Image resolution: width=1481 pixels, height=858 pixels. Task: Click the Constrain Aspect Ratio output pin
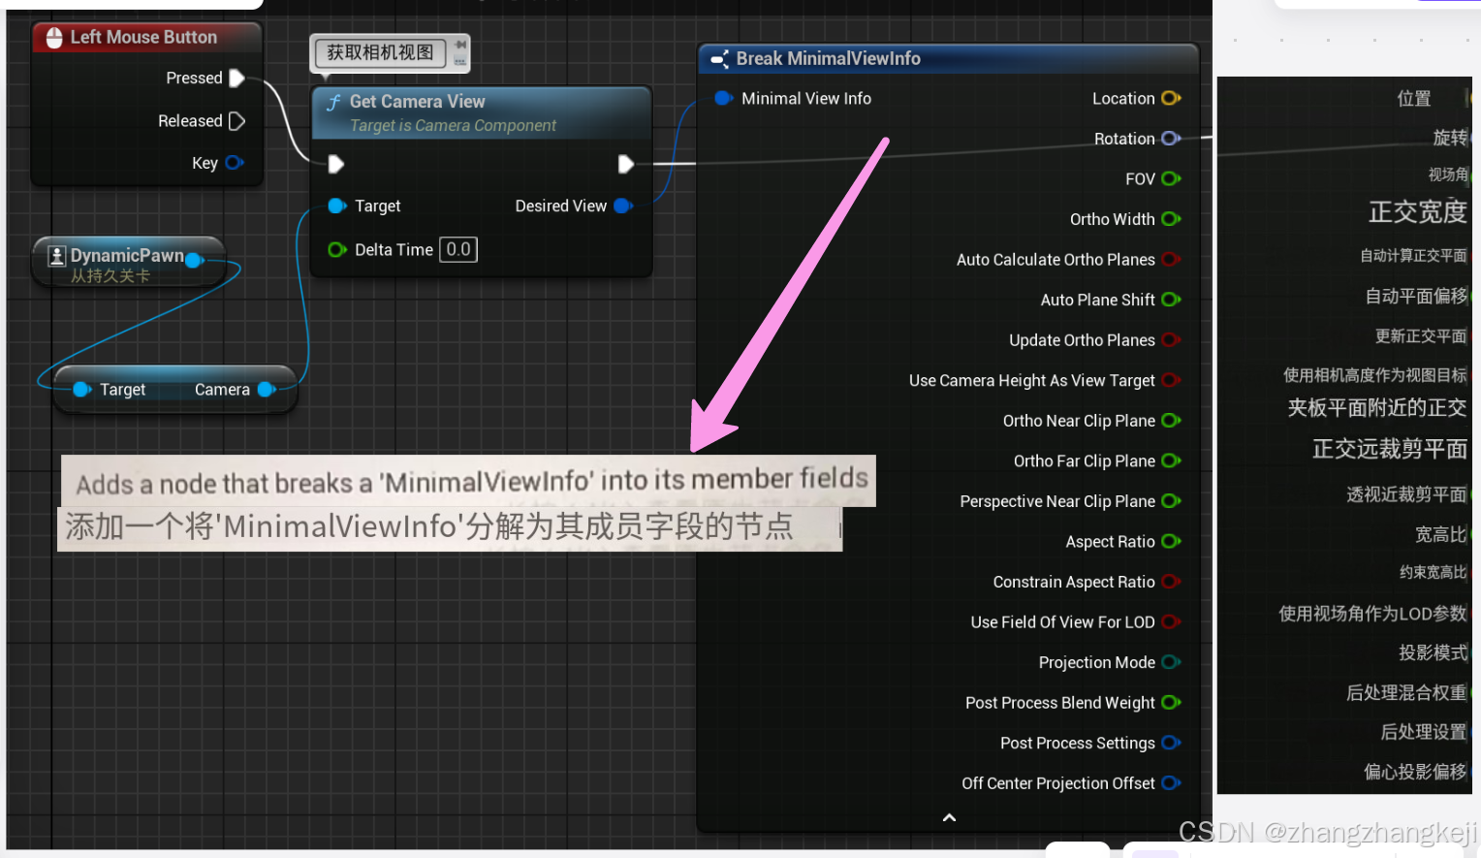tap(1171, 582)
